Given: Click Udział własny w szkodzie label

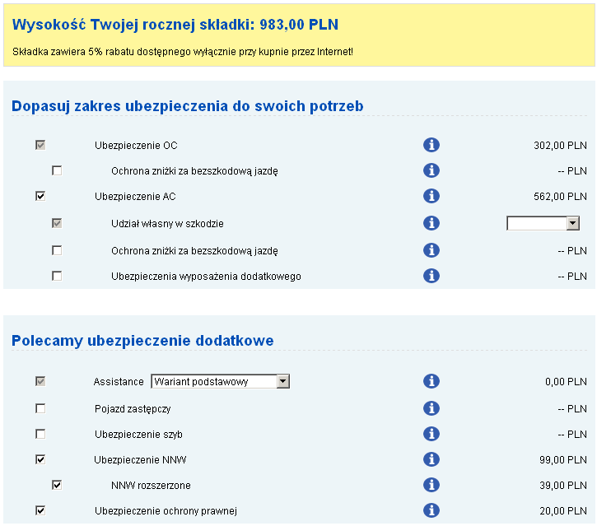Looking at the screenshot, I should pyautogui.click(x=167, y=223).
